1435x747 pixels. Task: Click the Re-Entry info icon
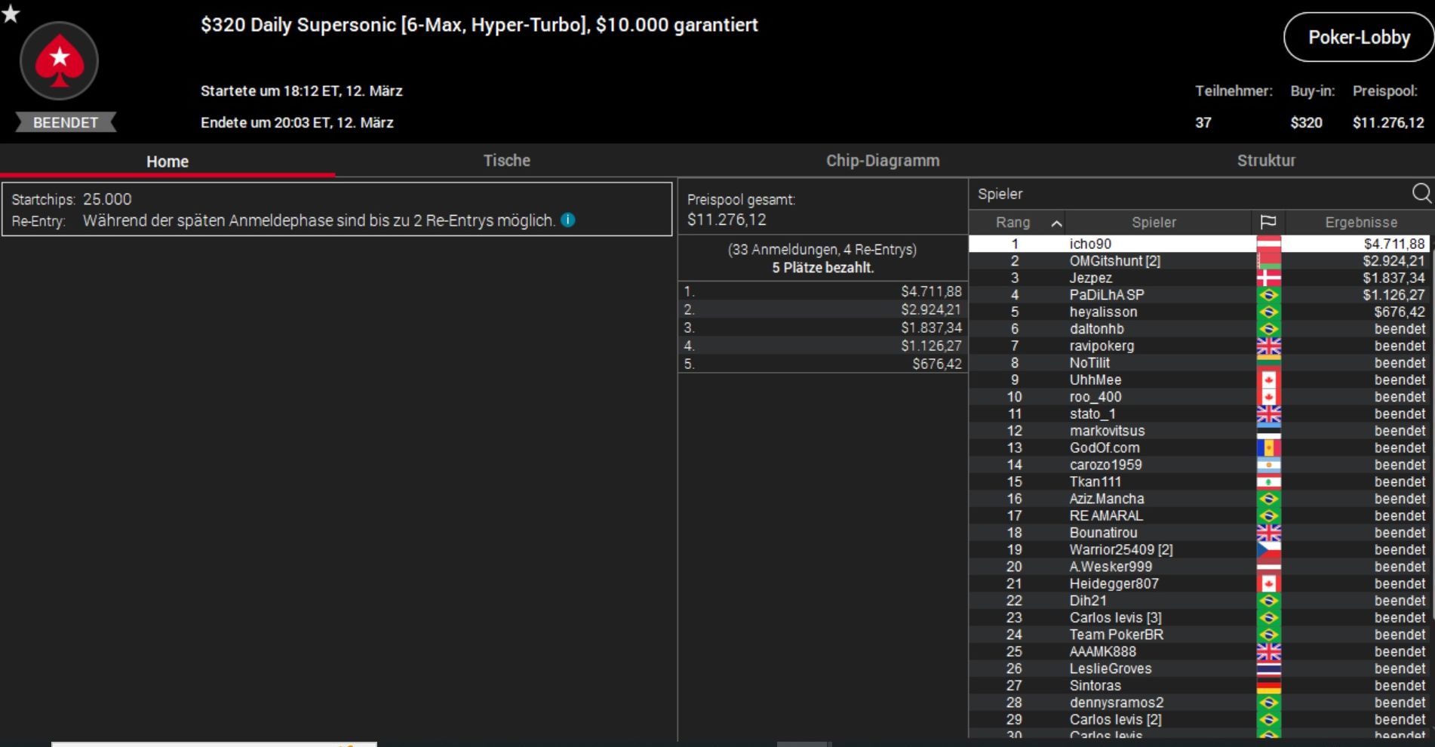coord(568,220)
